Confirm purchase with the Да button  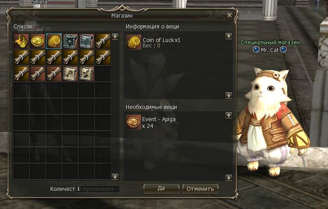pos(161,189)
